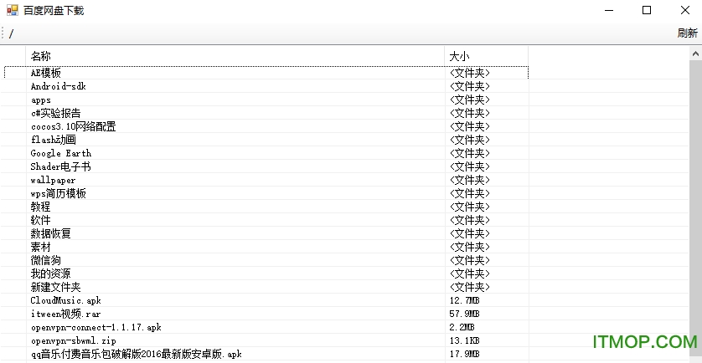Viewport: 702px width, 363px height.
Task: Click the 12.7MB size cell
Action: coord(464,300)
